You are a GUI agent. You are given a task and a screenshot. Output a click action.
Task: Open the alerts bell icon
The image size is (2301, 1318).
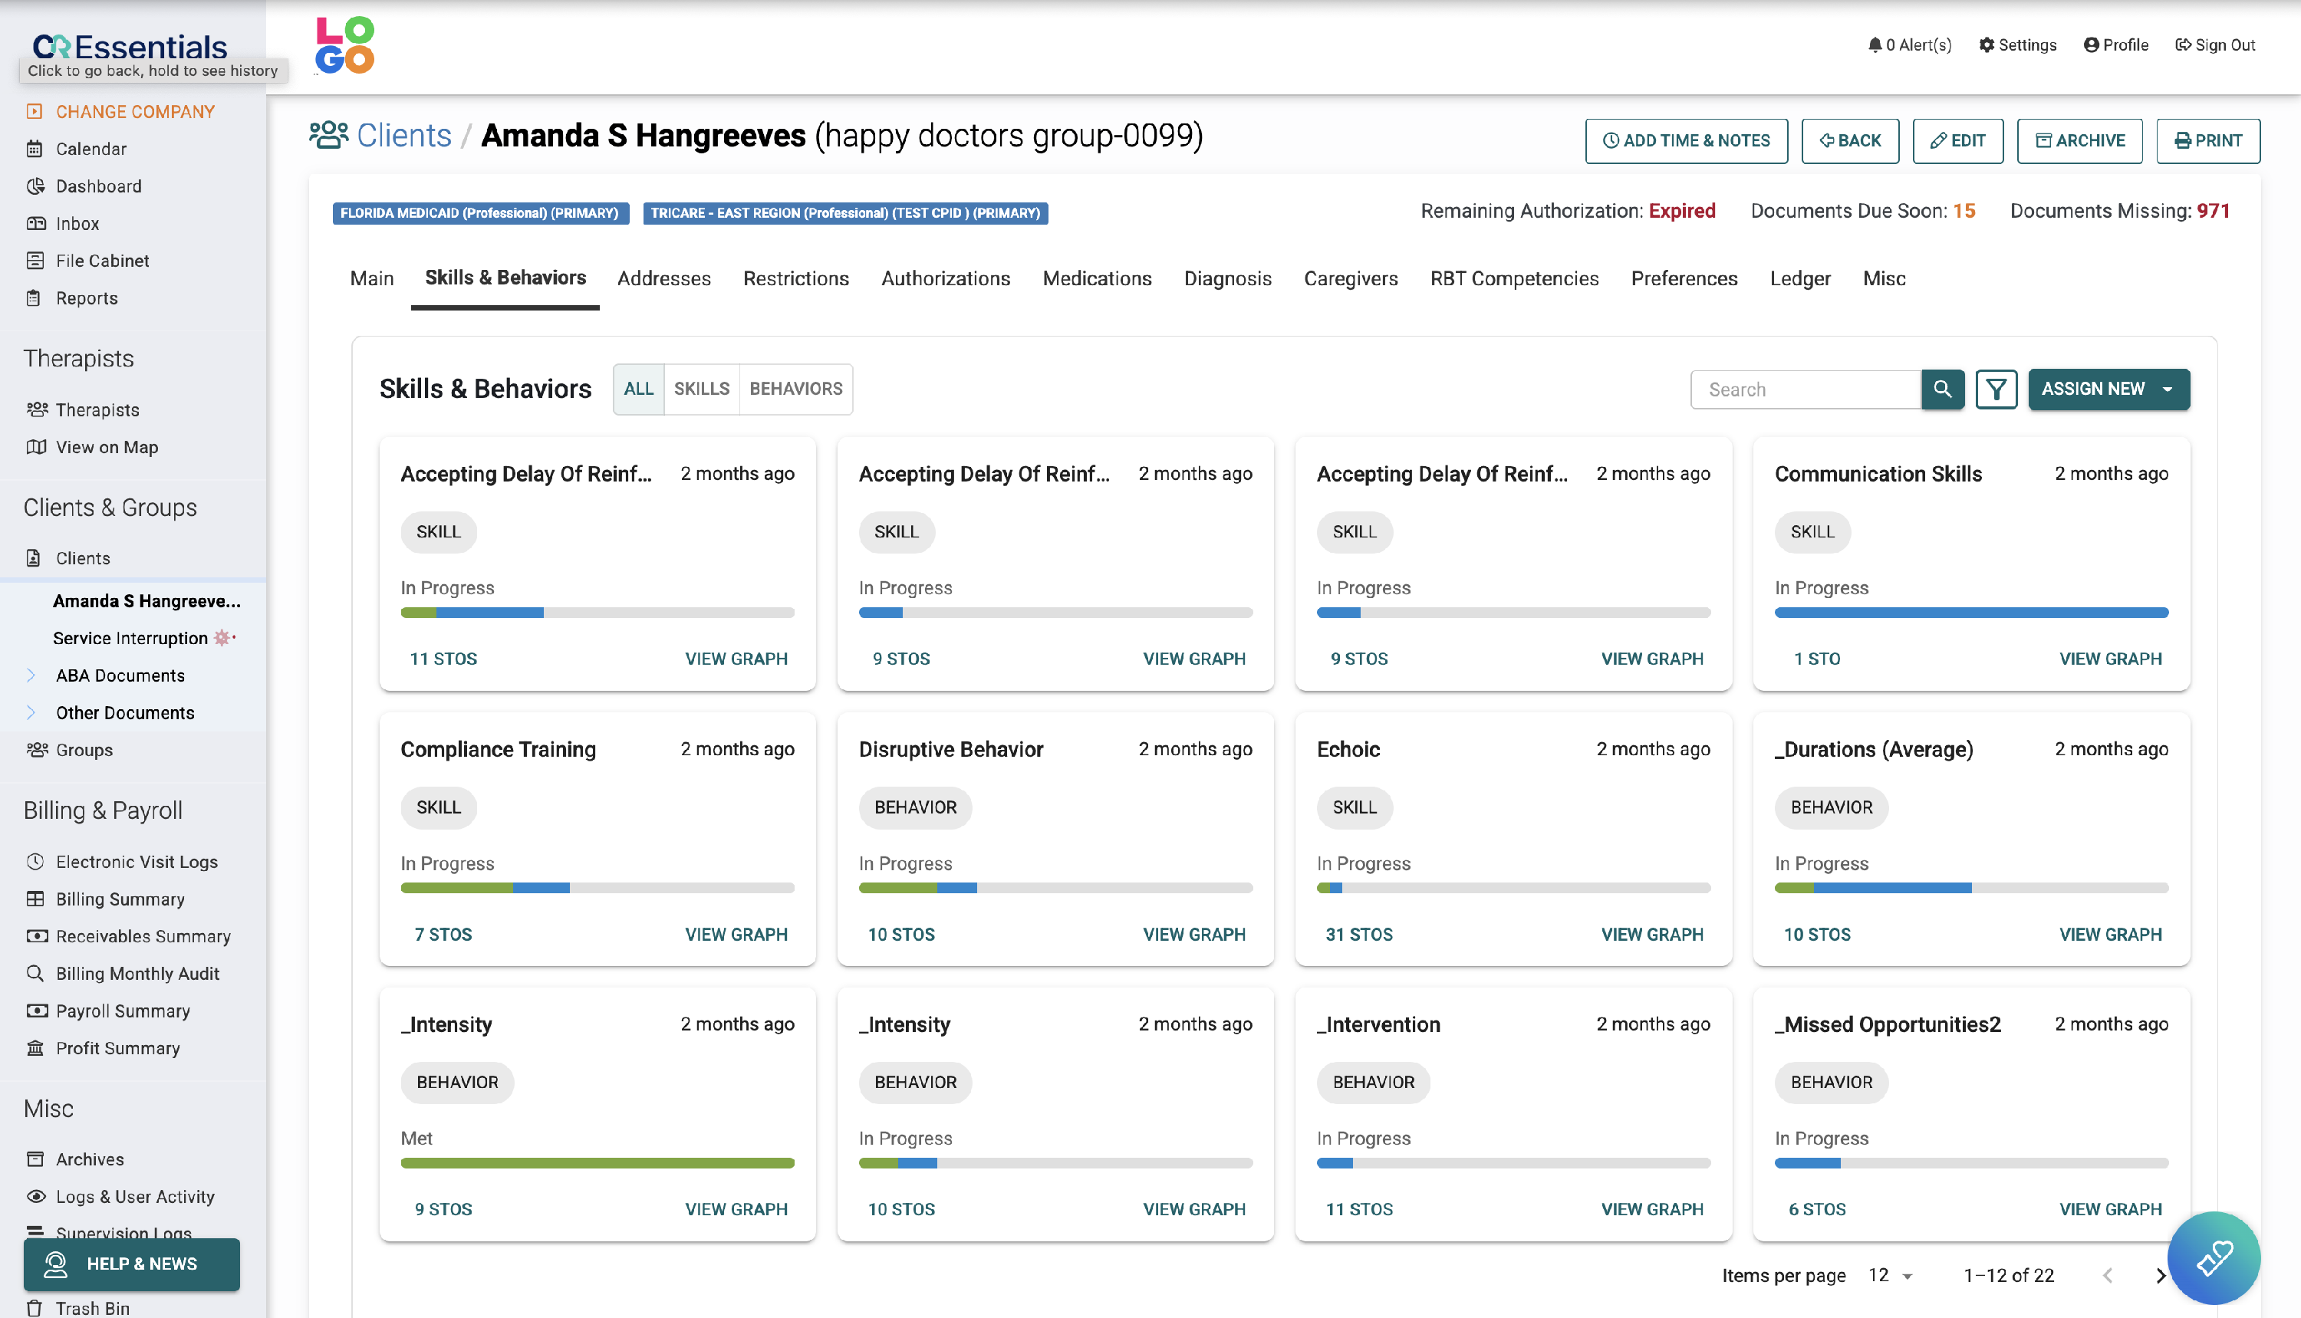coord(1874,44)
